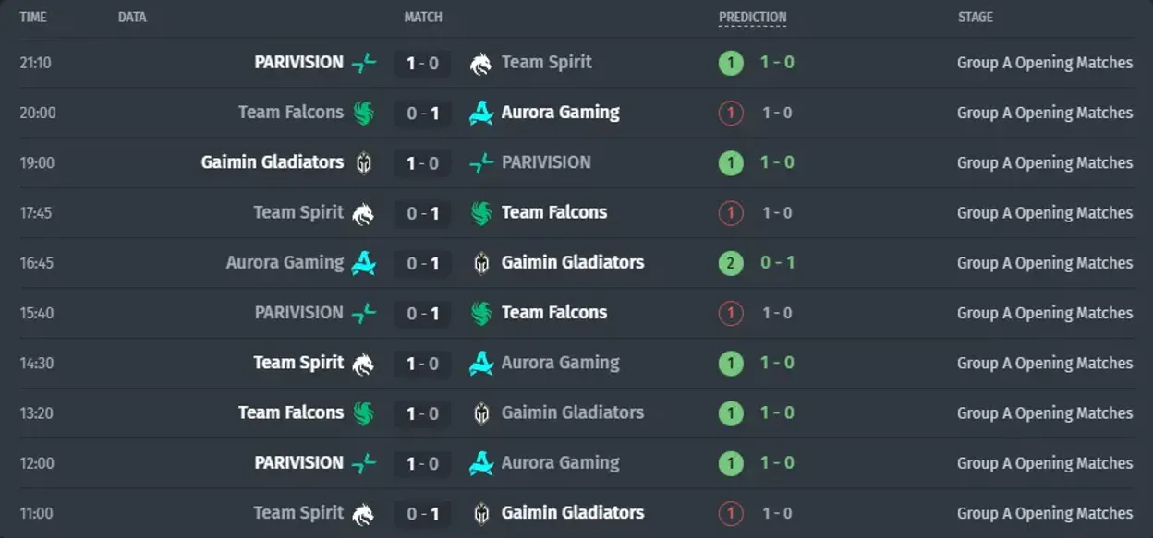The image size is (1153, 538).
Task: Click green '2' prediction badge in the 16:45 match
Action: [731, 263]
